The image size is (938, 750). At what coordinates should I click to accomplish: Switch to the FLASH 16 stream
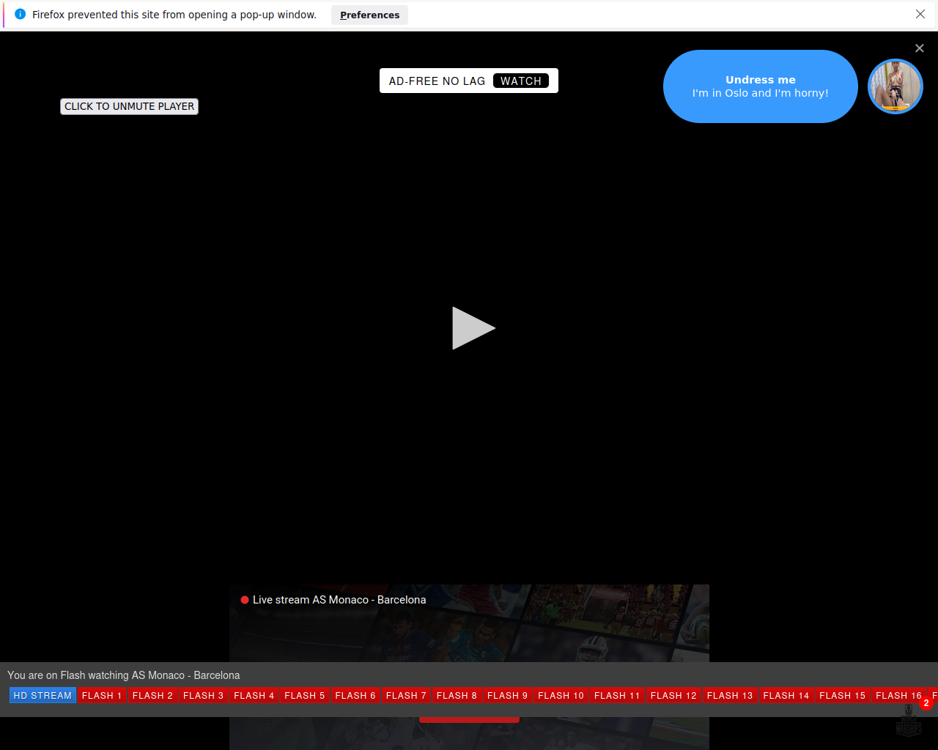(898, 695)
